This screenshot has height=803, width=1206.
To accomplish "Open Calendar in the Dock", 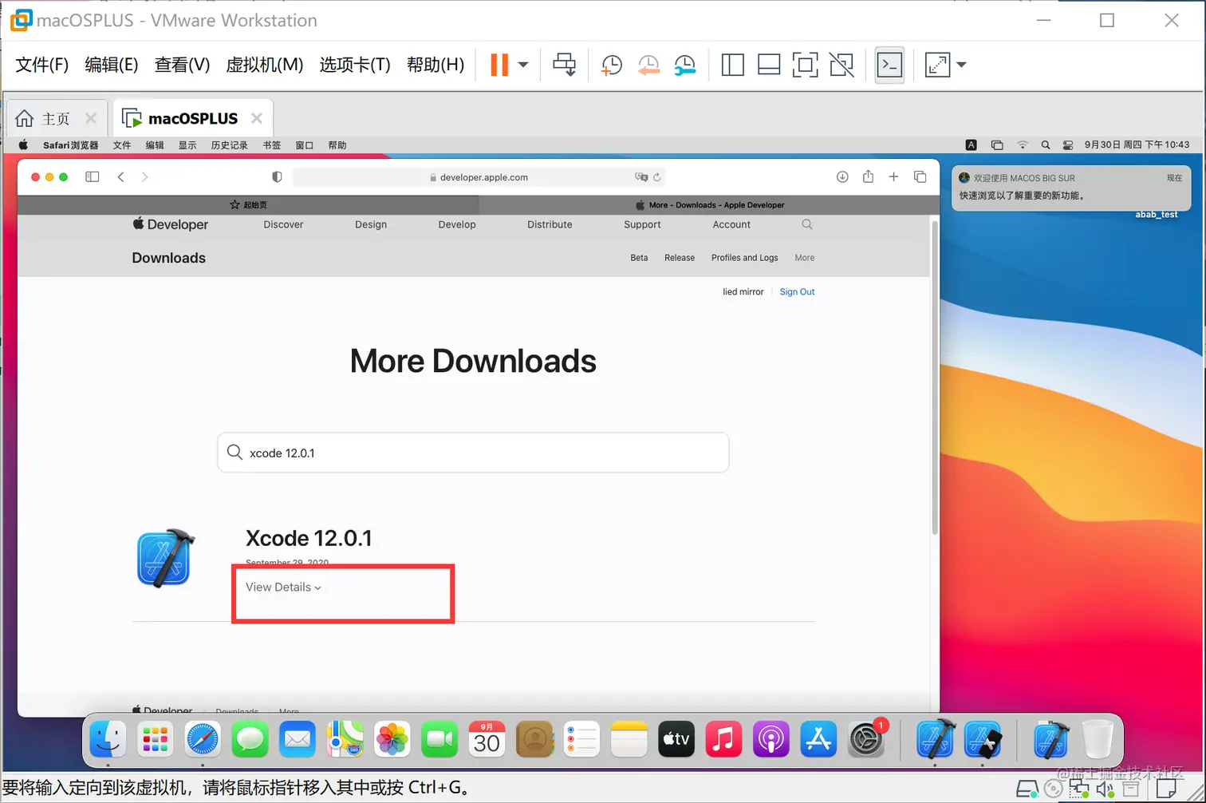I will coord(487,739).
